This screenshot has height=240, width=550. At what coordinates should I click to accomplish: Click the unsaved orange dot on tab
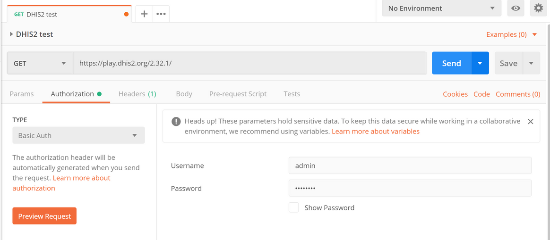click(126, 14)
